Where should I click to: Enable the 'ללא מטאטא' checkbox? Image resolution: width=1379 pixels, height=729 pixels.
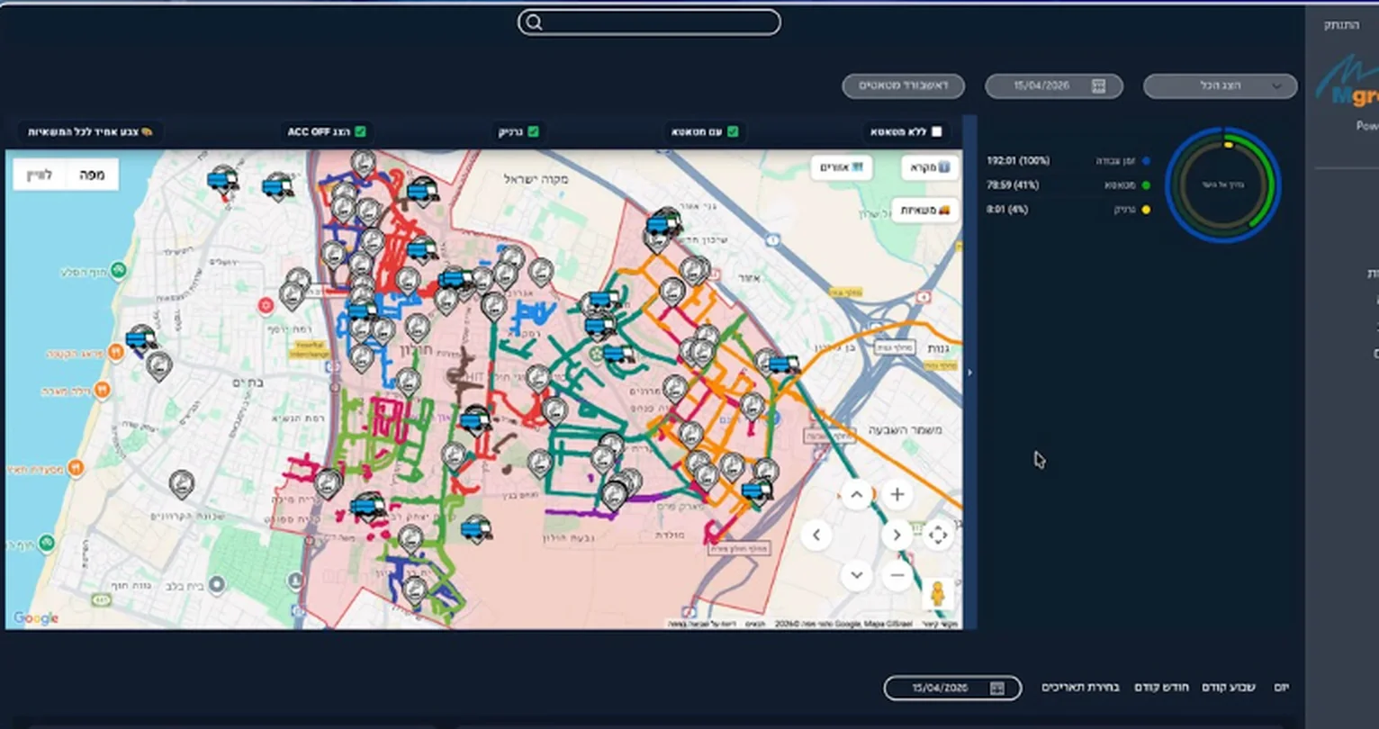click(x=936, y=131)
